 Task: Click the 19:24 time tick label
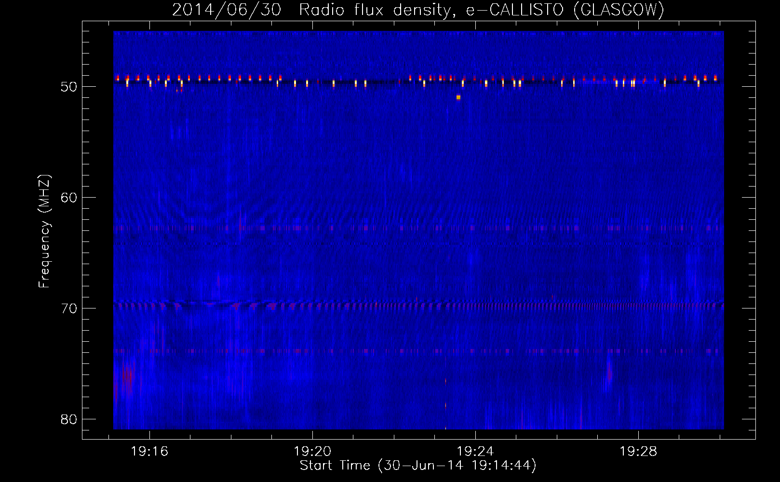(475, 452)
